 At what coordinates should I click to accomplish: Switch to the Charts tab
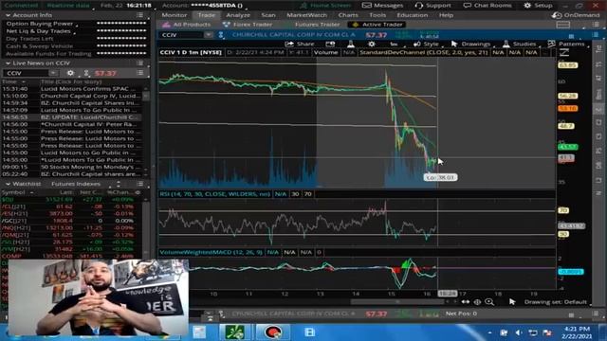(348, 15)
